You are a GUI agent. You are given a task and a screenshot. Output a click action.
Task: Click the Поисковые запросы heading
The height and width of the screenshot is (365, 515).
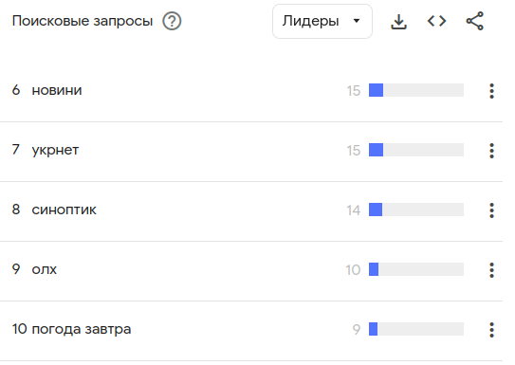[83, 21]
